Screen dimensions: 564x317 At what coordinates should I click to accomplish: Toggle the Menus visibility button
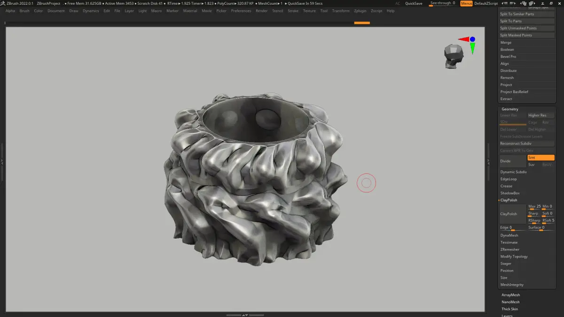(x=466, y=3)
